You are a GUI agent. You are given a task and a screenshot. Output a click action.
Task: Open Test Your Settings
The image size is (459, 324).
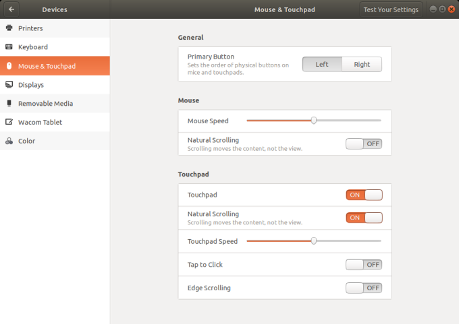(391, 9)
